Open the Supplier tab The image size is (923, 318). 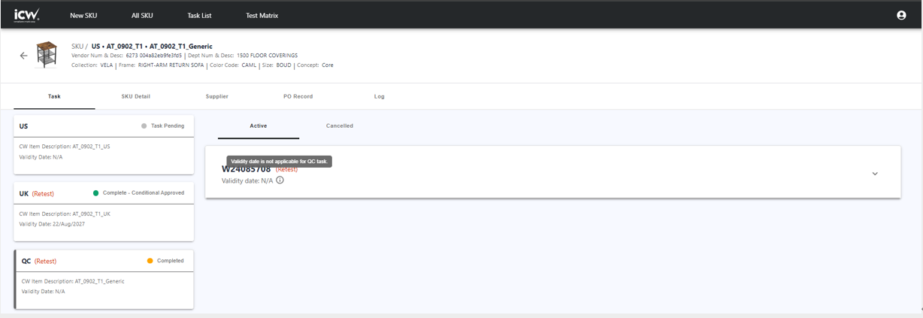tap(216, 96)
